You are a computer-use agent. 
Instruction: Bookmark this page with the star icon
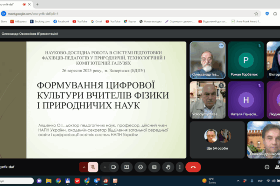[256, 13]
